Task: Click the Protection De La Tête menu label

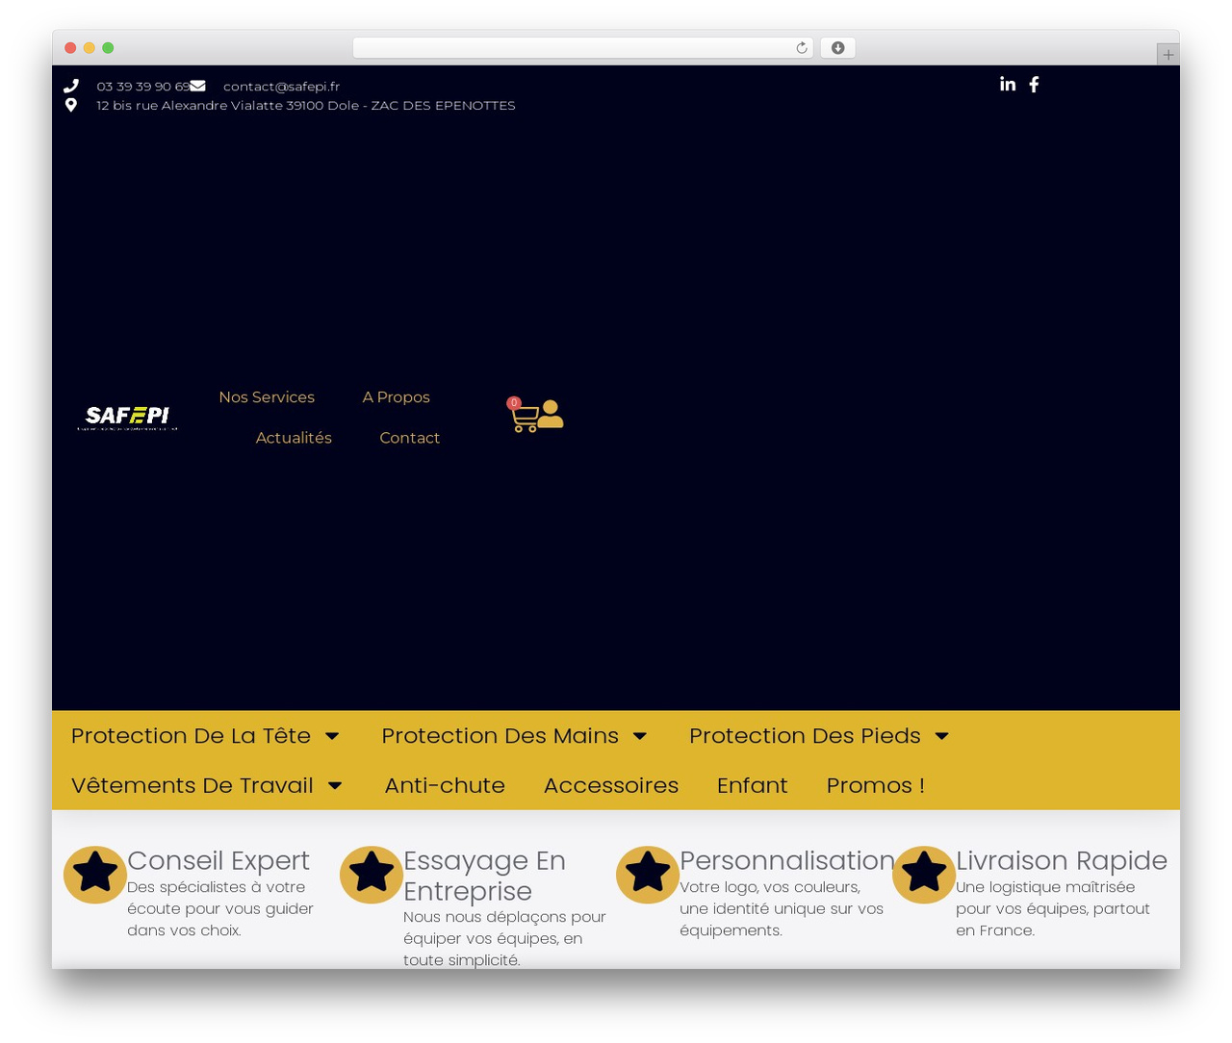Action: [x=191, y=736]
